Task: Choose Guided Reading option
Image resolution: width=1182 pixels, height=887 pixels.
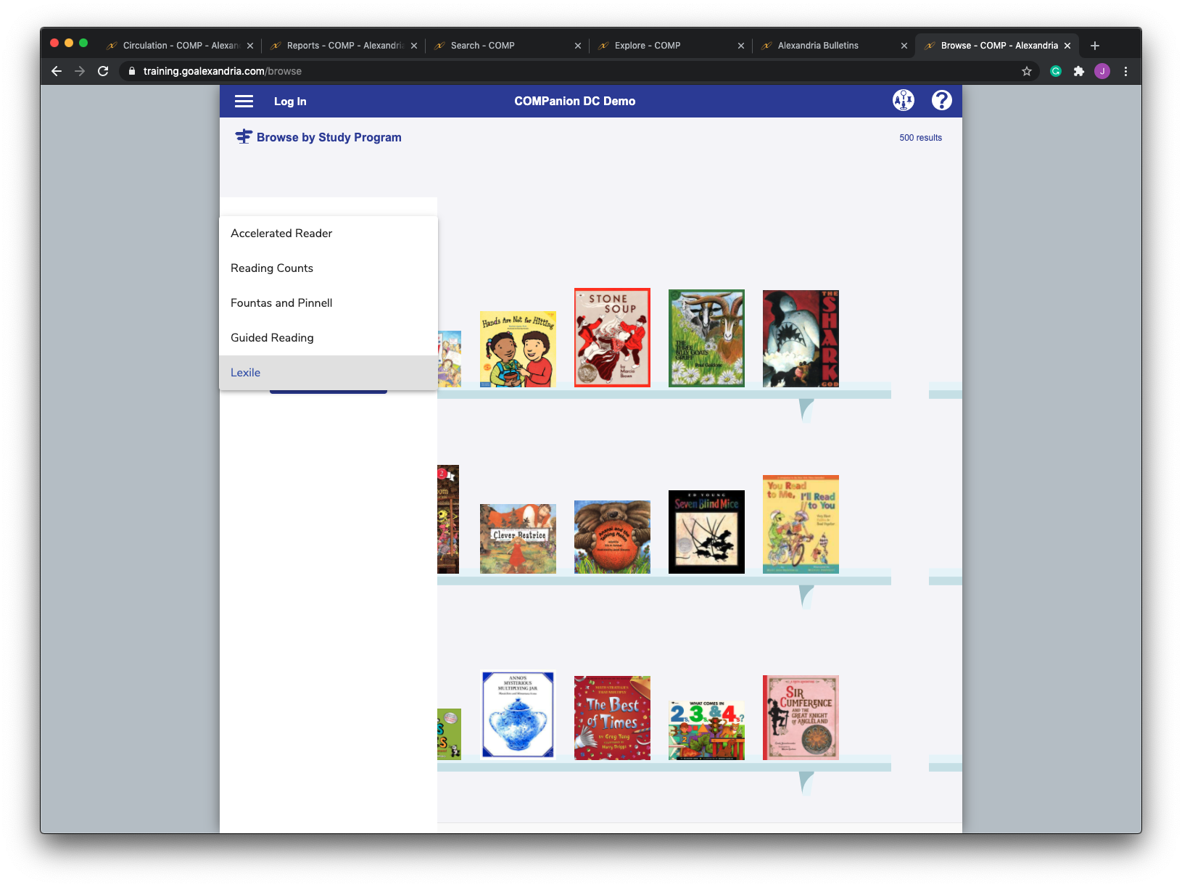Action: click(328, 338)
